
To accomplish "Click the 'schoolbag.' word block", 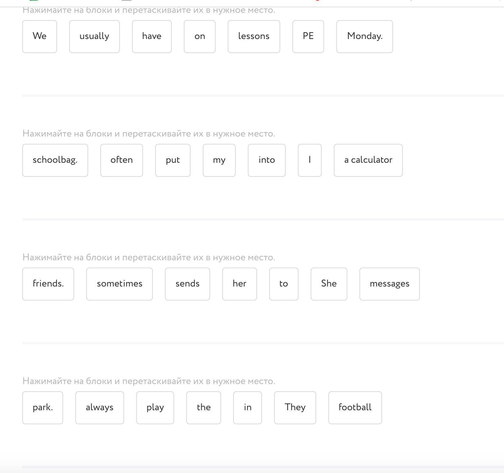I will click(x=55, y=160).
